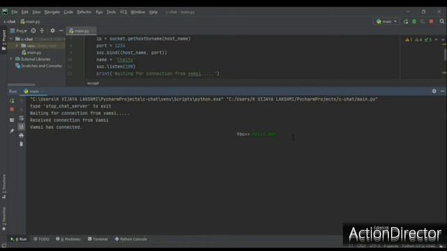Open the Code menu
Image resolution: width=447 pixels, height=251 pixels.
(x=68, y=12)
